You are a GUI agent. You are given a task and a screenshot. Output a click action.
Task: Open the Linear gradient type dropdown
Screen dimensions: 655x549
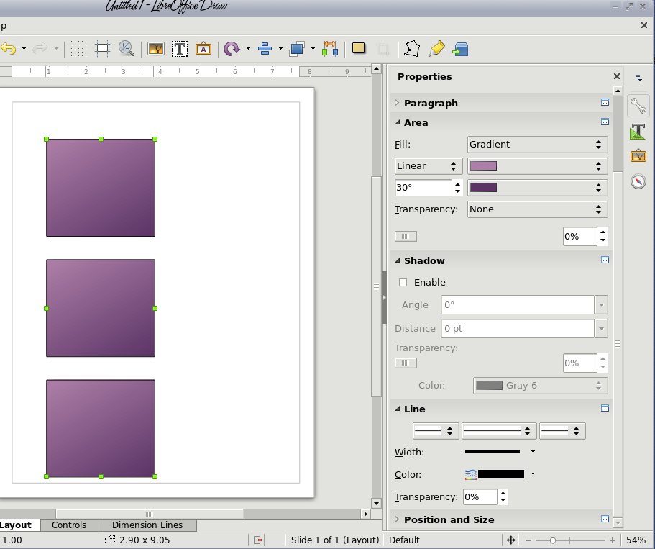tap(429, 166)
